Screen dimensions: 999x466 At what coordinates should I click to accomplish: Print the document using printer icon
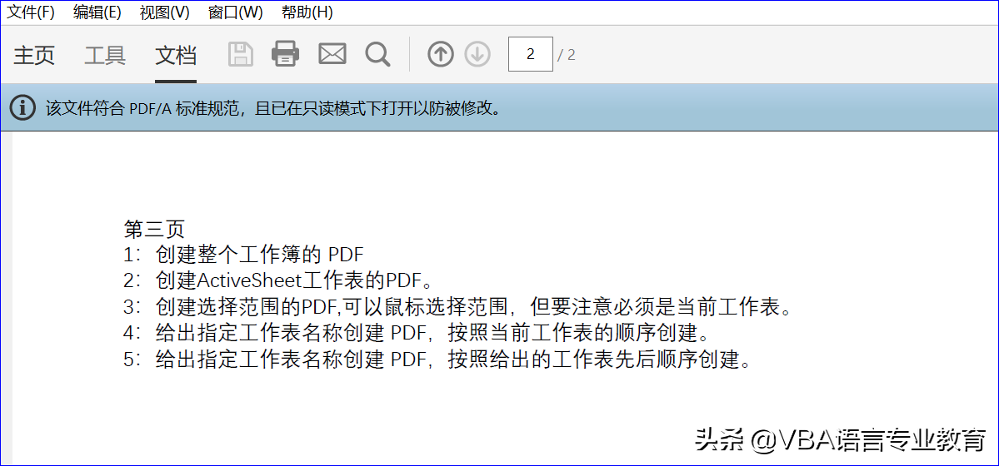(x=286, y=54)
